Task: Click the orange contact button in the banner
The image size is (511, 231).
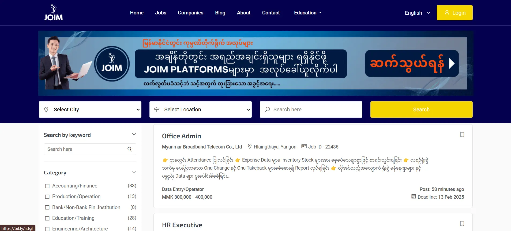Action: [412, 63]
